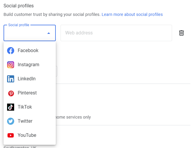Click the YouTube play logo icon

(x=11, y=135)
